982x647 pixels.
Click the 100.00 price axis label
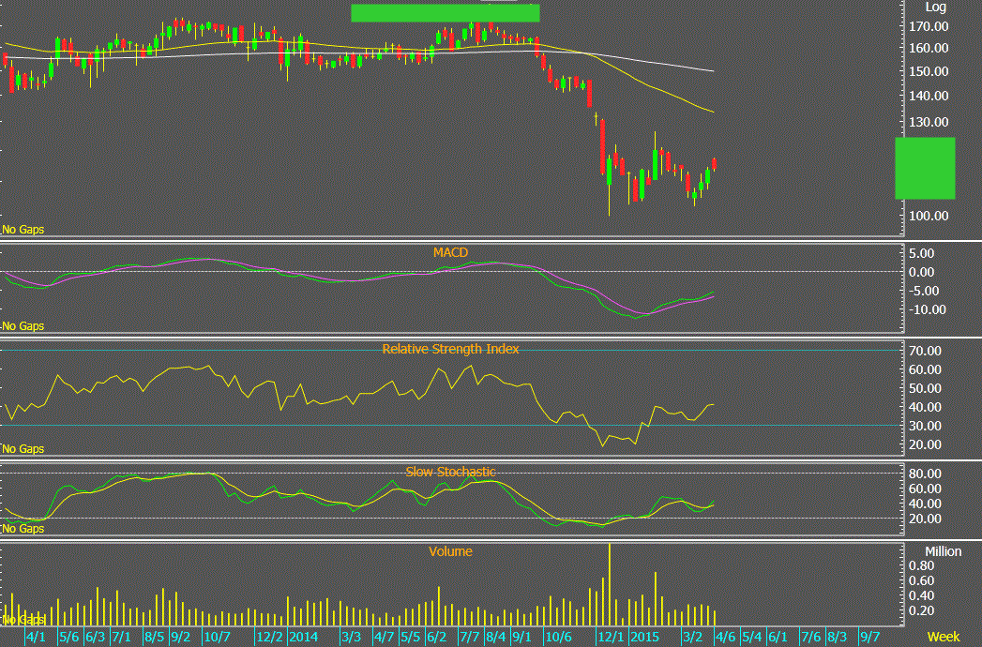pyautogui.click(x=929, y=216)
